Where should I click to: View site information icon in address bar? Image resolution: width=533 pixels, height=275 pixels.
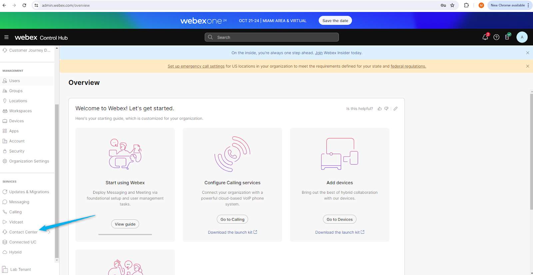[36, 5]
